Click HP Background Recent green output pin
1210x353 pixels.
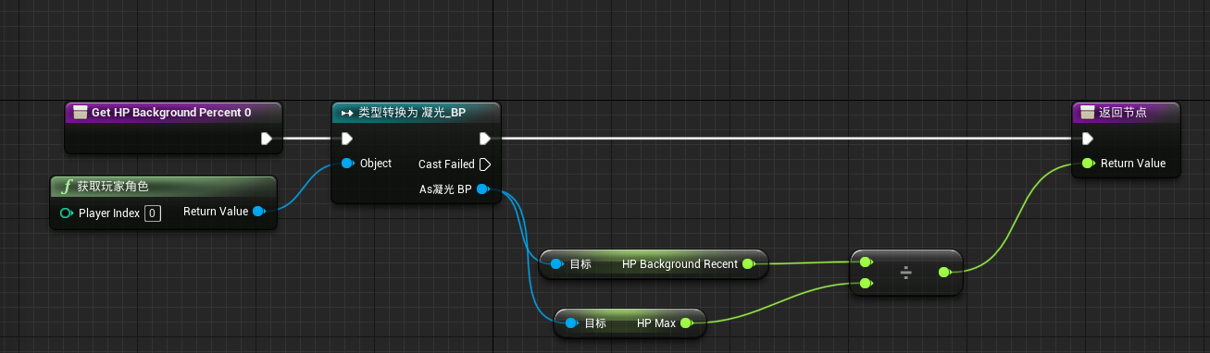click(748, 264)
